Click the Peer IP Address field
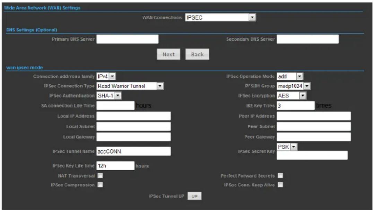The image size is (374, 210). [314, 116]
